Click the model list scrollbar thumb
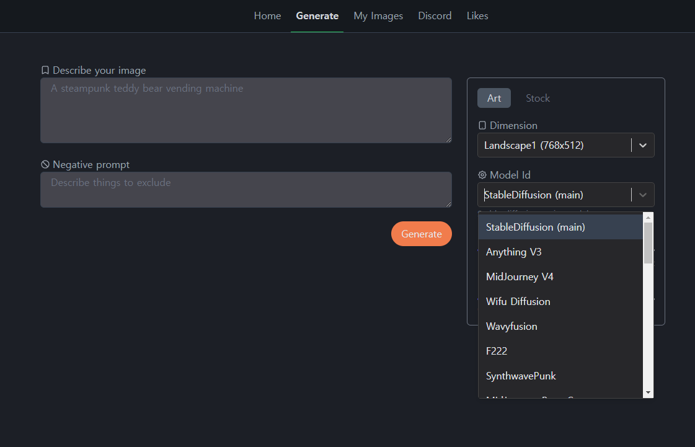The image size is (695, 447). click(648, 243)
